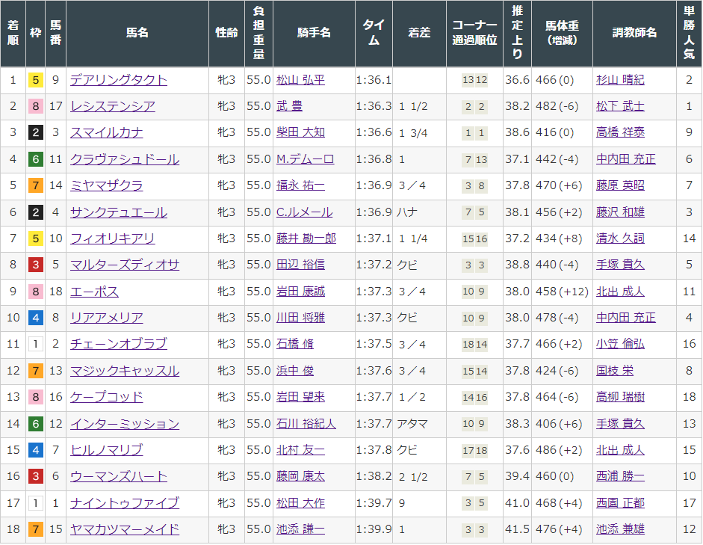Select margin text アタマ

point(412,424)
